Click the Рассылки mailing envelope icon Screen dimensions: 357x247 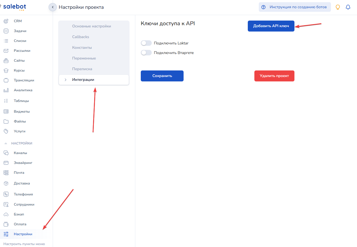click(x=6, y=51)
